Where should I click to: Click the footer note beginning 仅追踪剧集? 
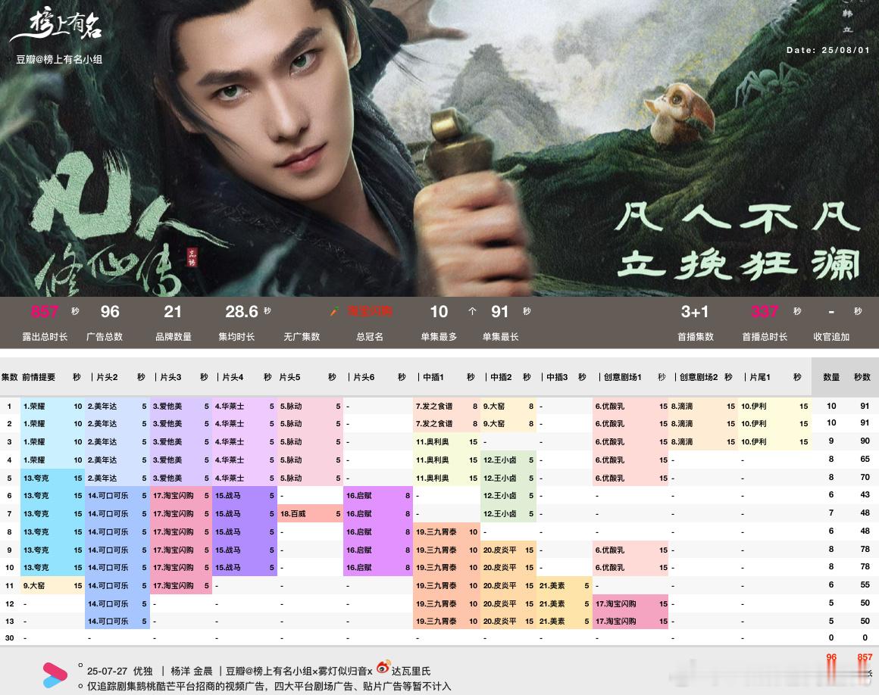pos(268,686)
